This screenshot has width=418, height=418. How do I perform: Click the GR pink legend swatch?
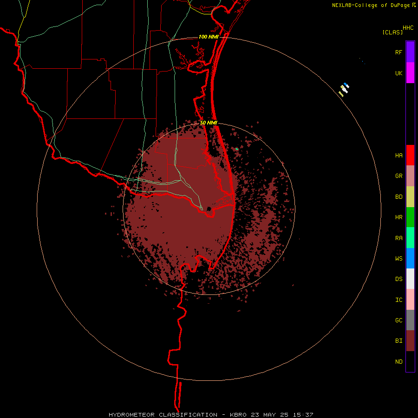[x=410, y=176]
